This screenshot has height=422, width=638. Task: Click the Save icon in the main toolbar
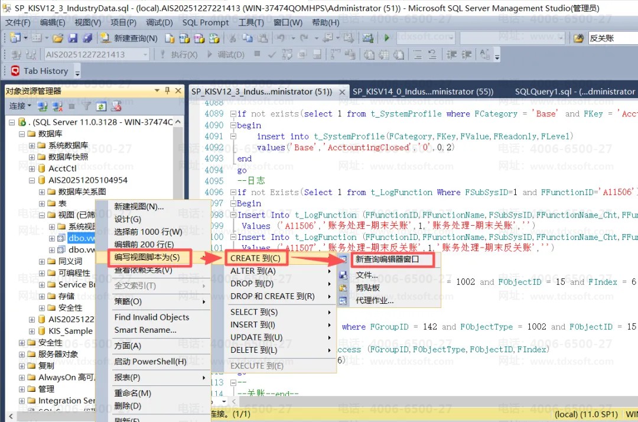pos(73,38)
